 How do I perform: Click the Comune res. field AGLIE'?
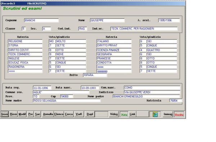pos(61,92)
